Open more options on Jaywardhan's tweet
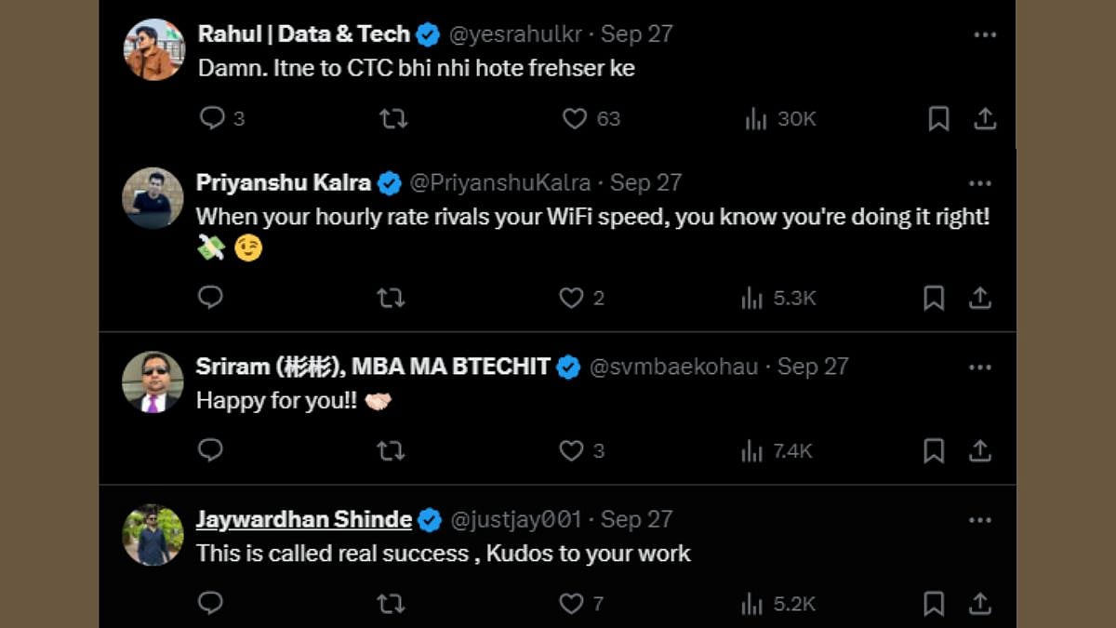The width and height of the screenshot is (1116, 628). (x=979, y=519)
